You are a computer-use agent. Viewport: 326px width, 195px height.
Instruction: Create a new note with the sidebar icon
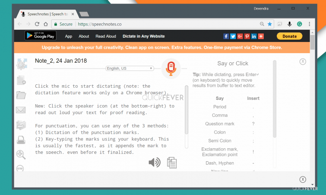point(21,80)
